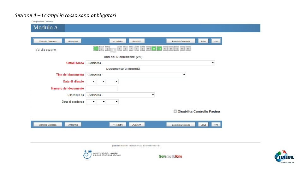This screenshot has height=170, width=303.
Task: Submit using the bottom Invia button
Action: pos(216,125)
